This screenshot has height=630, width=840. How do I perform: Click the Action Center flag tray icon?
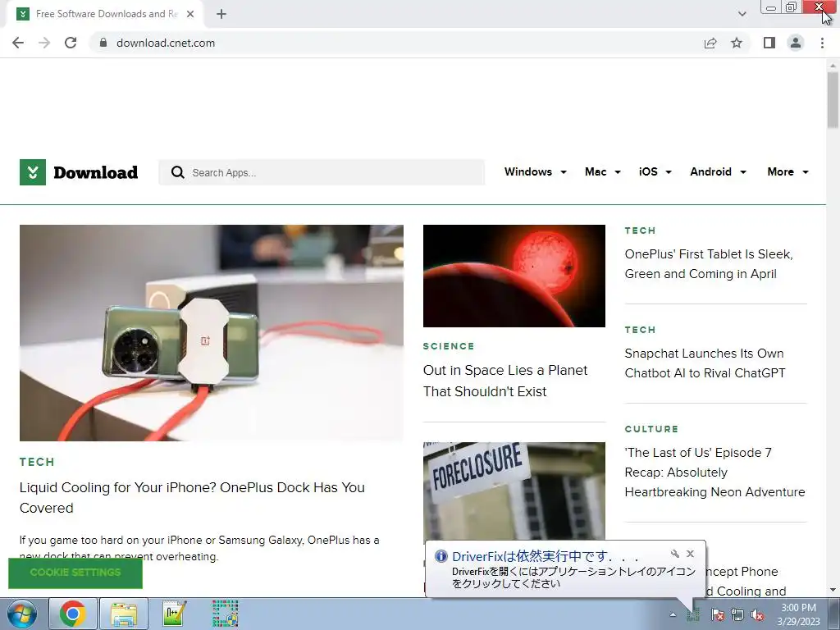pyautogui.click(x=717, y=614)
